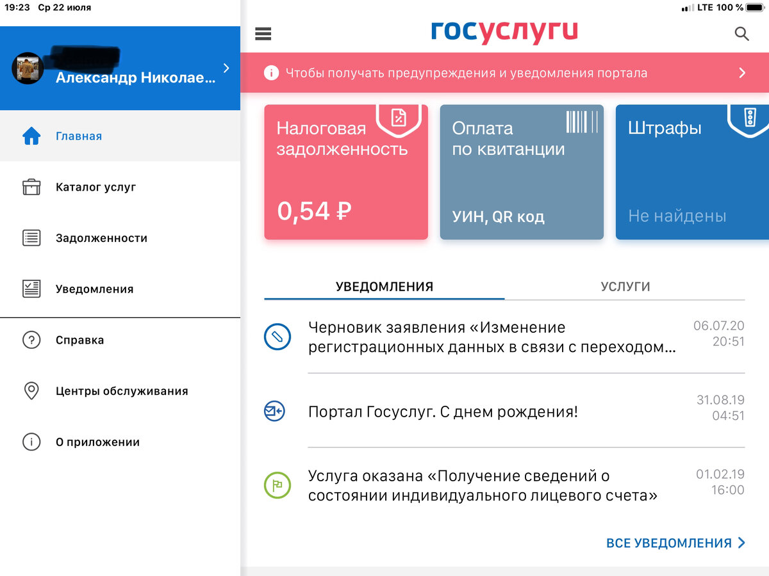Click the cellular signal bars icon

coord(688,8)
